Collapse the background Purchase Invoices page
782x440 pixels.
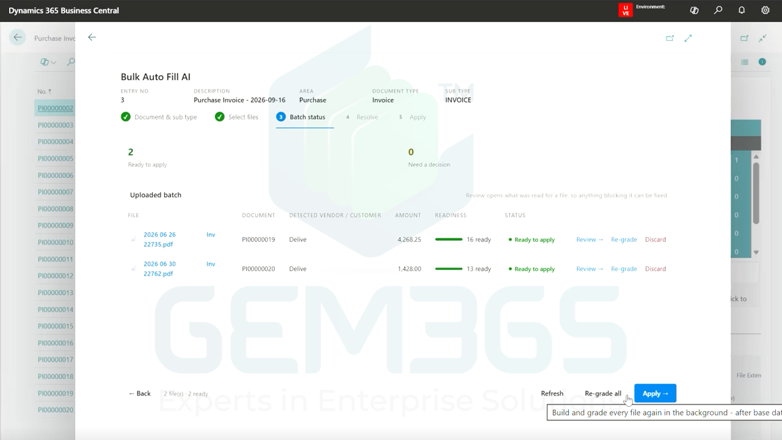point(762,38)
